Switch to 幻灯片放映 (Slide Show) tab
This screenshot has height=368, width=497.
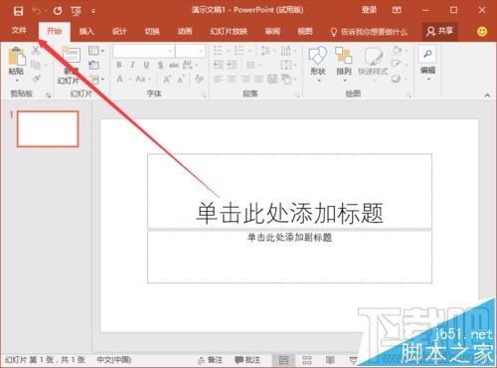click(x=229, y=32)
